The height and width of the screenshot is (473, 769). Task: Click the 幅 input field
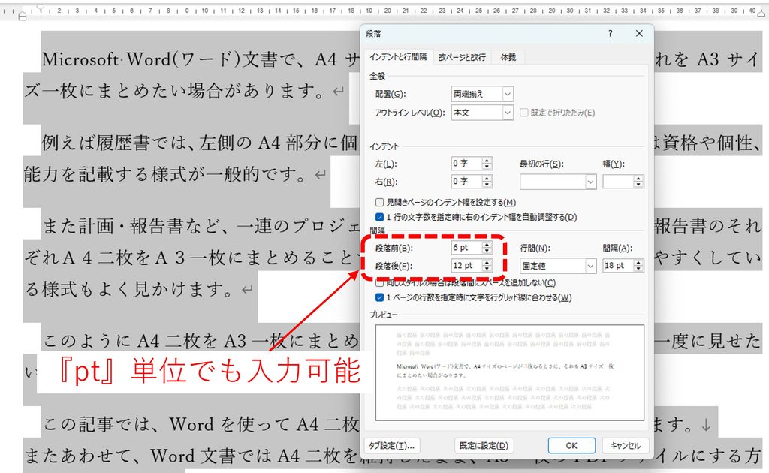click(x=618, y=182)
